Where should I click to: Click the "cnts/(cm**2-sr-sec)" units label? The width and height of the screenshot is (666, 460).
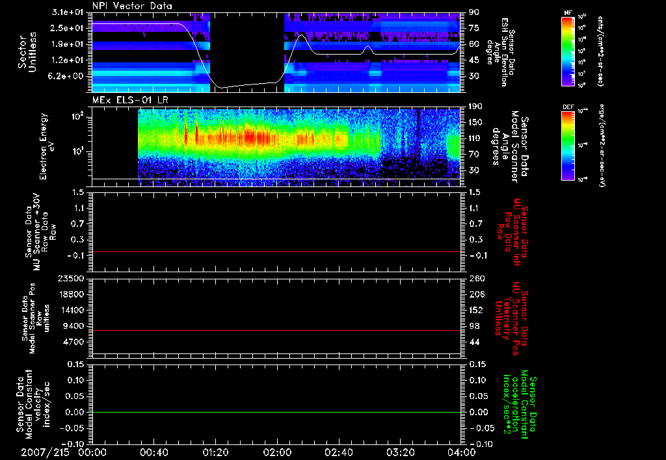(600, 51)
